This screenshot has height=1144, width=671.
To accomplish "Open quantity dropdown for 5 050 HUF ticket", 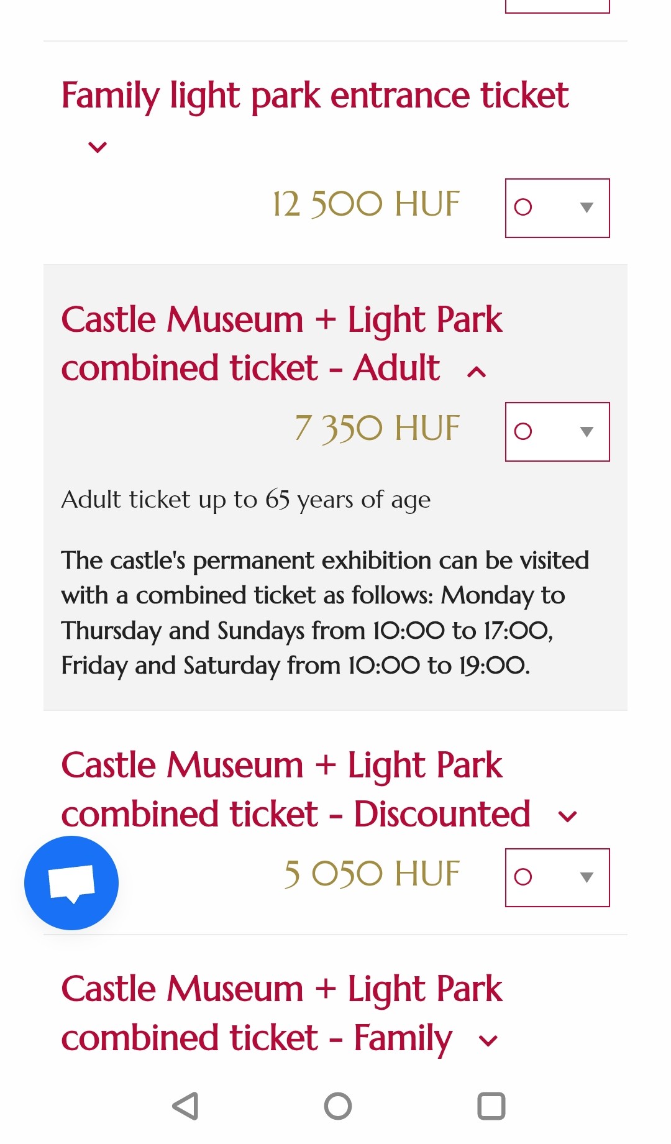I will [557, 877].
